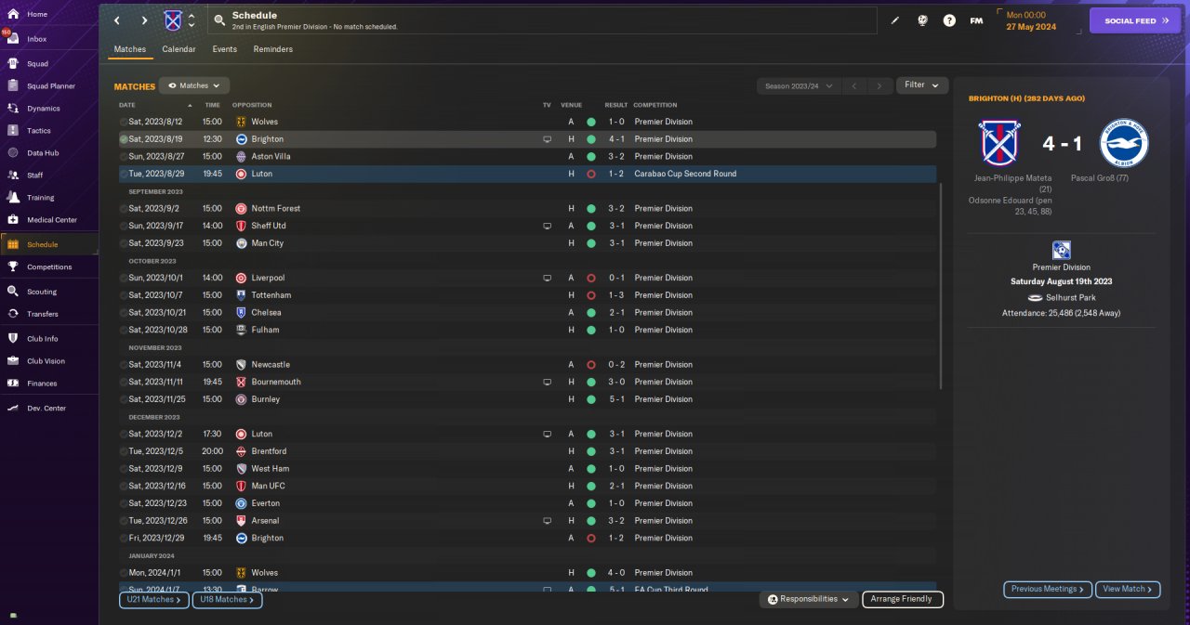Navigate forward with the right arrow
Screen dimensions: 1190x625
(144, 20)
